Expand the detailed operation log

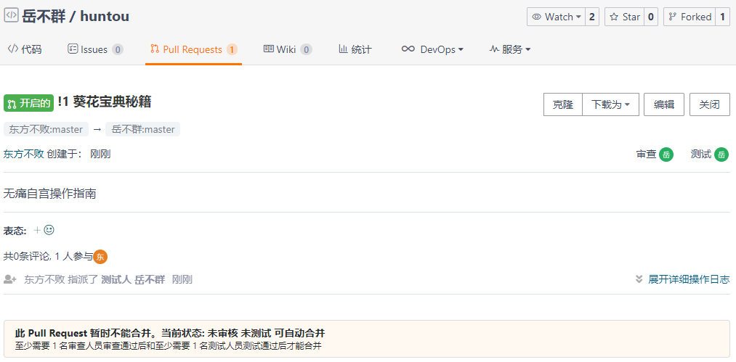tap(682, 279)
